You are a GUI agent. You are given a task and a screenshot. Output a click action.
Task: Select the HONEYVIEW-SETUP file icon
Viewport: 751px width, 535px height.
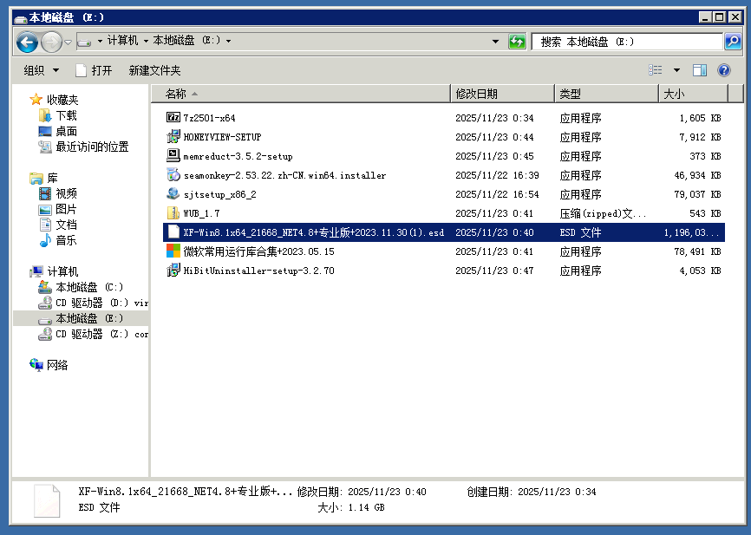(x=173, y=137)
